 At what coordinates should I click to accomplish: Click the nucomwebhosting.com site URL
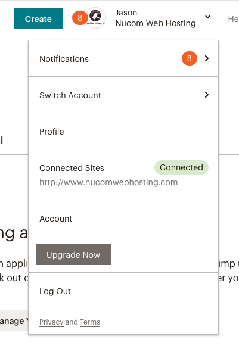108,182
